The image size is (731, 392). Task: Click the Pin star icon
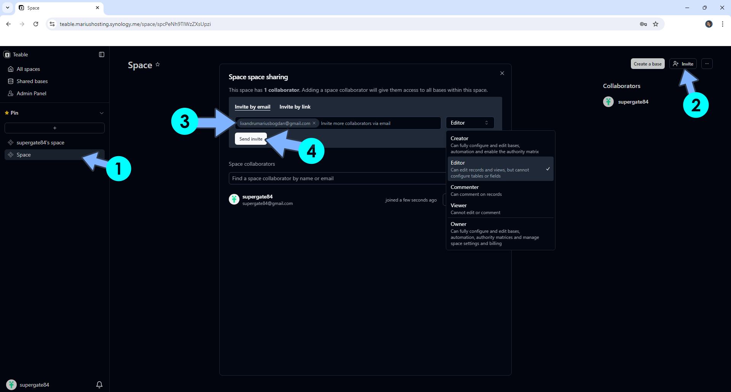point(7,113)
